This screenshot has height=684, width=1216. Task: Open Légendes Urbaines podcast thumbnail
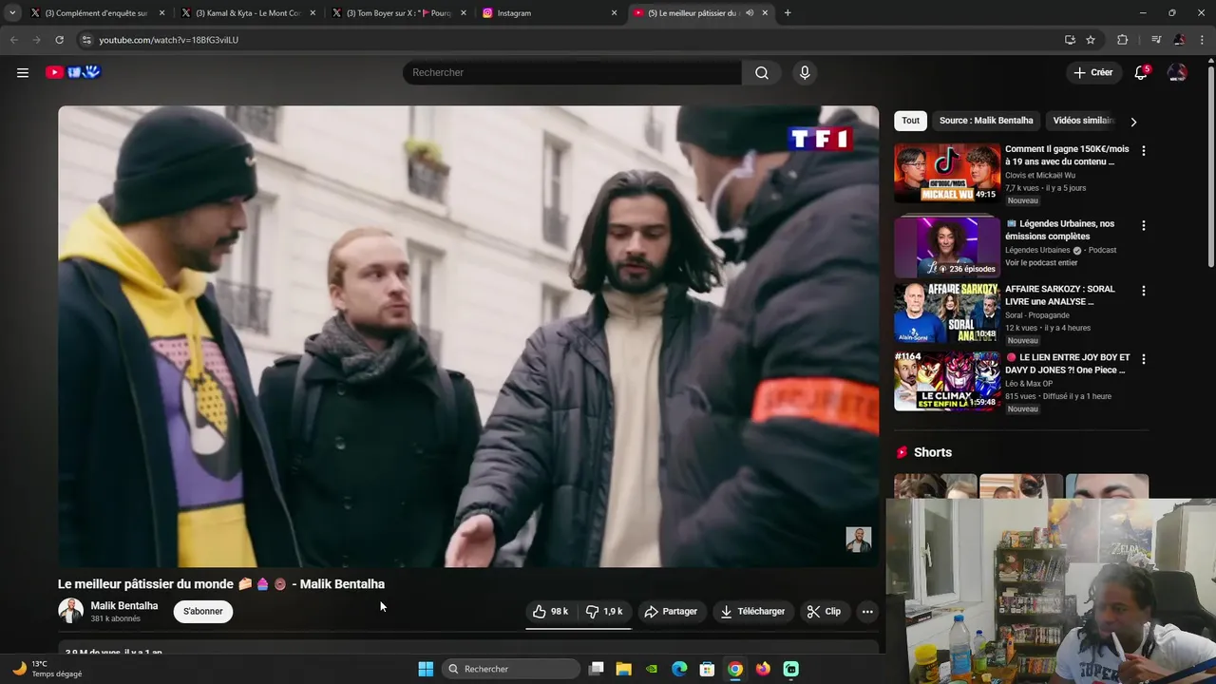point(947,247)
